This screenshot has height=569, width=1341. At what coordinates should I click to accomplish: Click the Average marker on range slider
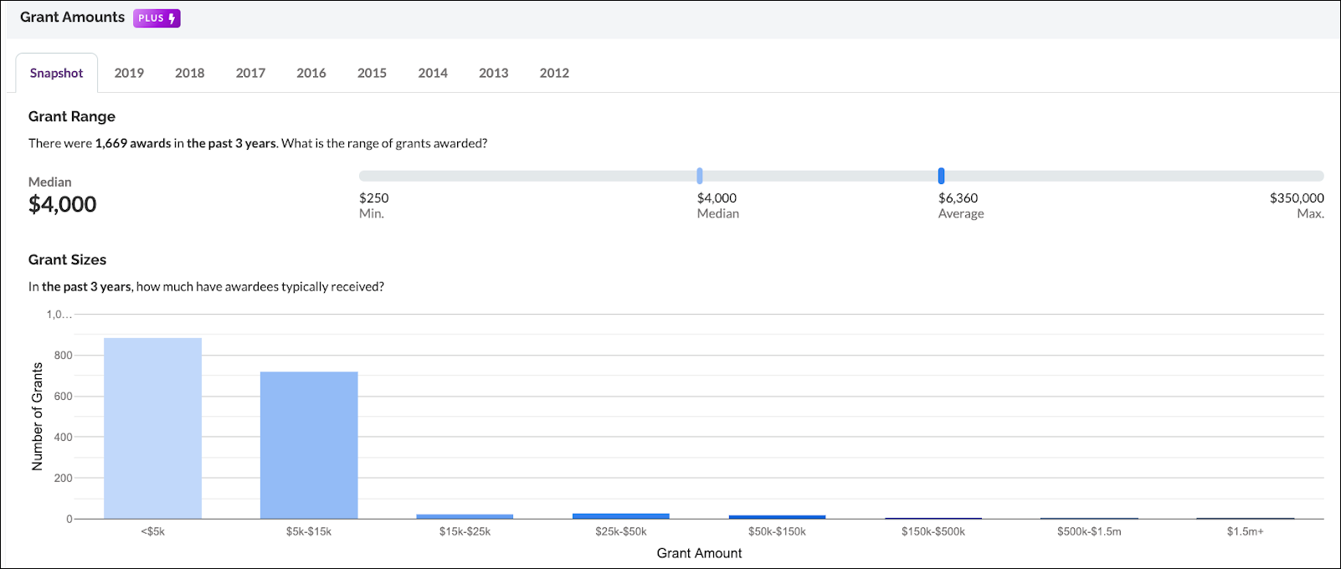tap(941, 176)
